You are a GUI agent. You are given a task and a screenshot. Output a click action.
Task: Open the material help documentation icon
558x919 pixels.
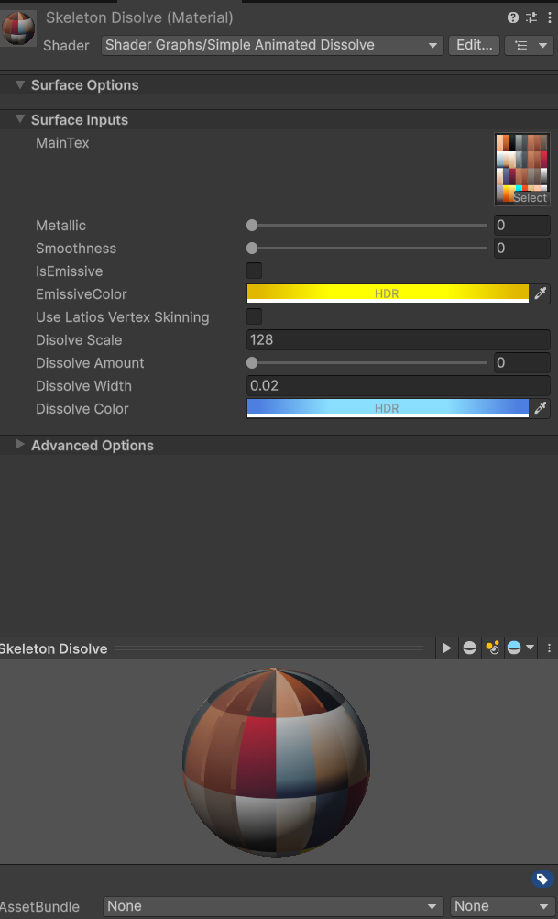click(x=513, y=17)
